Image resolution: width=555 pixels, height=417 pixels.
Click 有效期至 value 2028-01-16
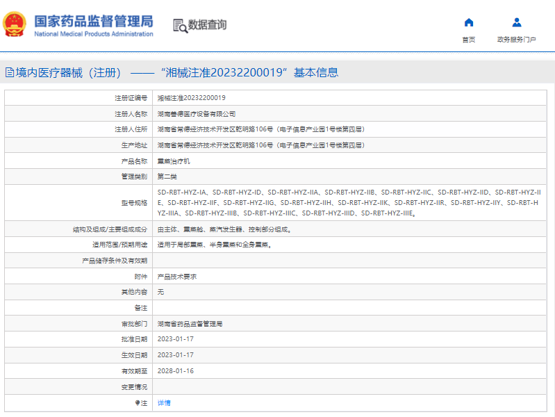(176, 371)
